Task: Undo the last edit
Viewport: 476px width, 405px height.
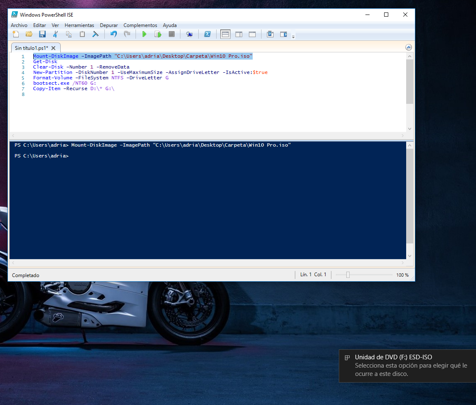Action: click(113, 34)
